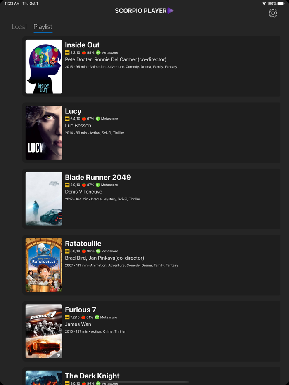
Task: Open settings with the gear icon
Action: [x=273, y=13]
